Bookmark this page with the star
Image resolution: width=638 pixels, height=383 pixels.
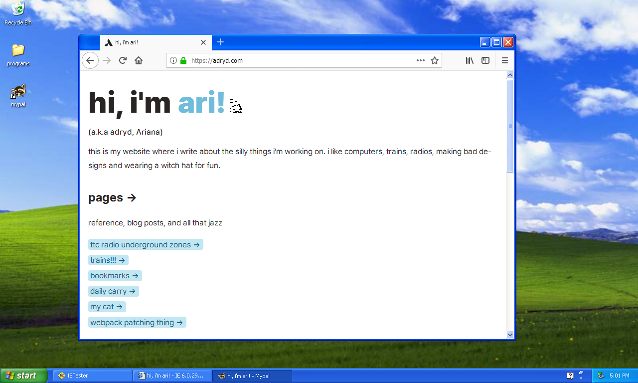434,60
